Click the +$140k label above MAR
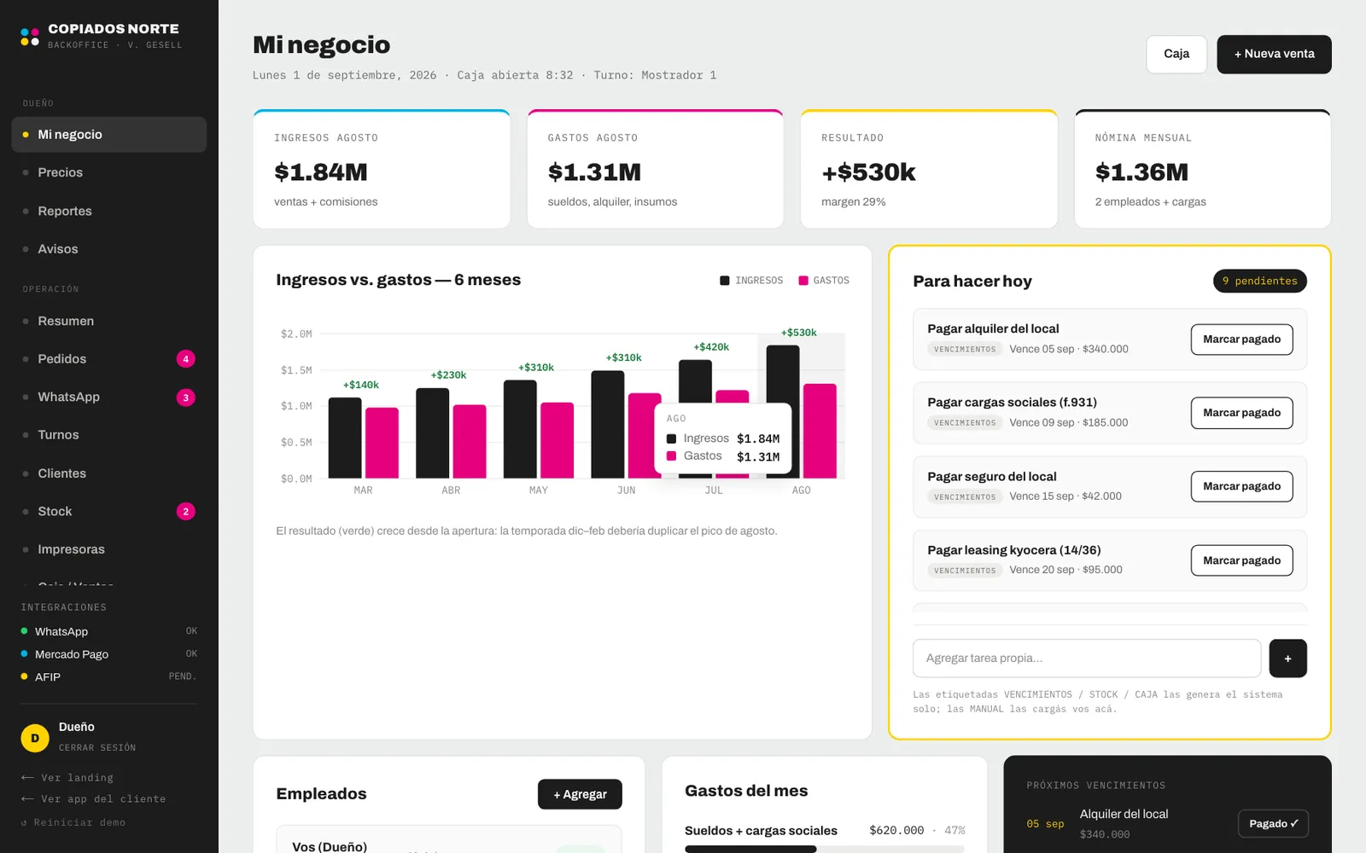1366x853 pixels. pos(361,386)
